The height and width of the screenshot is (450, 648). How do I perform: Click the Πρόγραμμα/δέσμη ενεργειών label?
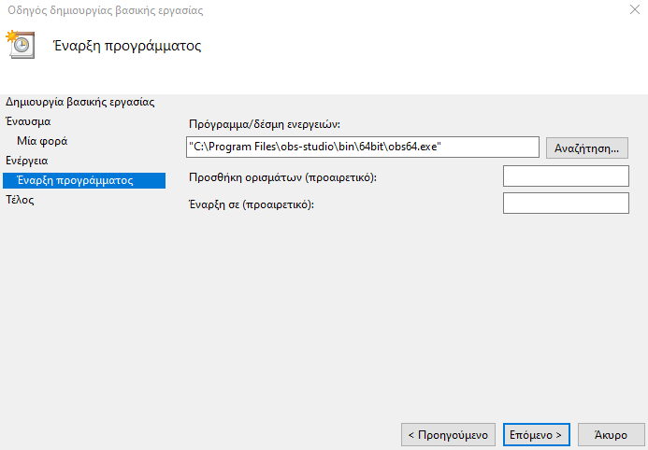point(265,124)
